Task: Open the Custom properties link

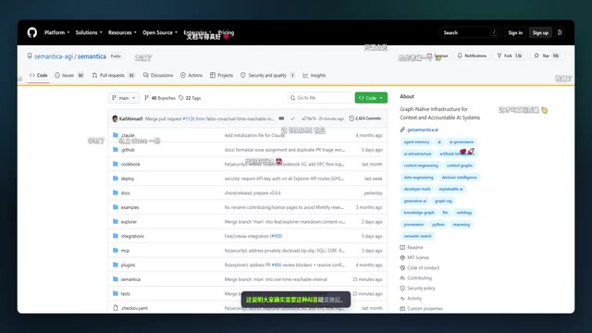Action: pyautogui.click(x=425, y=308)
